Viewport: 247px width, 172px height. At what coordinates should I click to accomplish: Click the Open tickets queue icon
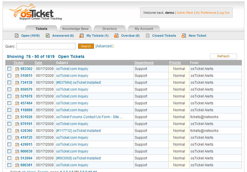(16, 36)
